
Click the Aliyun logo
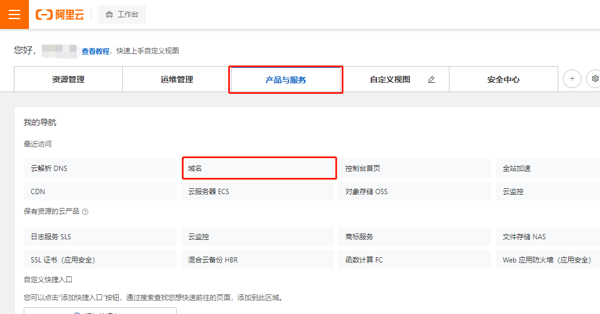point(60,14)
